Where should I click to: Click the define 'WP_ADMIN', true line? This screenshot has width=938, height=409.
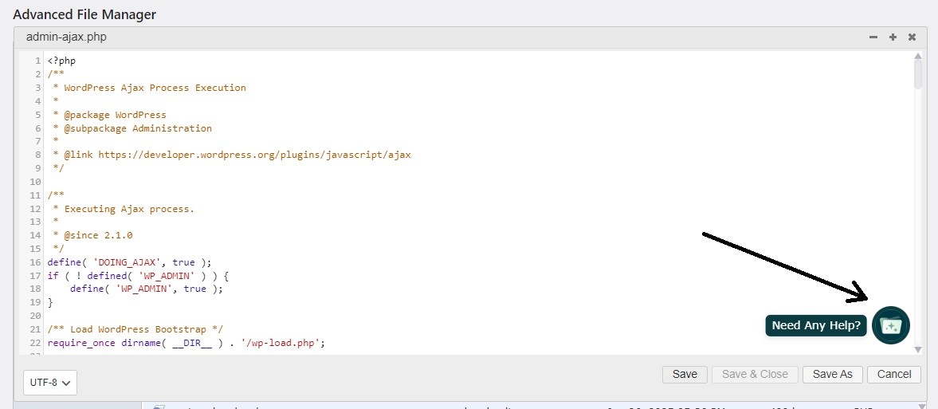[x=146, y=289]
